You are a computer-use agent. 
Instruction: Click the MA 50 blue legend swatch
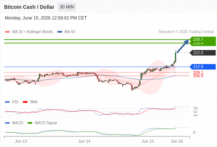pyautogui.click(x=60, y=32)
